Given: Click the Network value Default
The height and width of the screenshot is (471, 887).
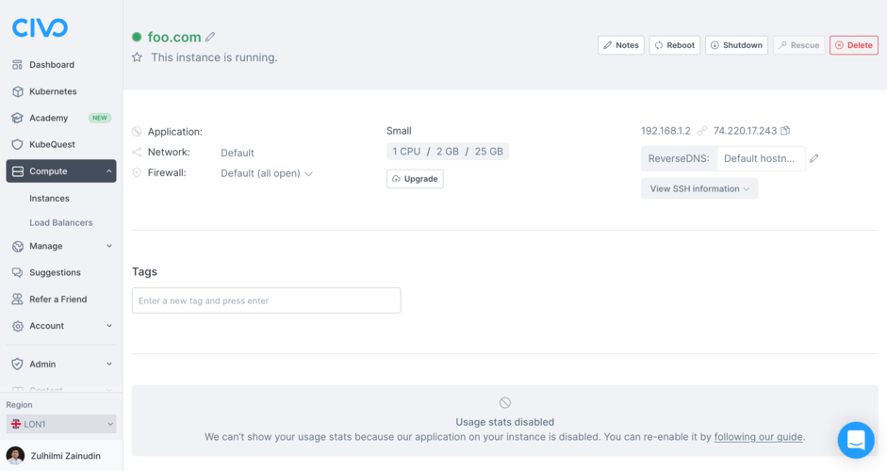Looking at the screenshot, I should coord(237,153).
